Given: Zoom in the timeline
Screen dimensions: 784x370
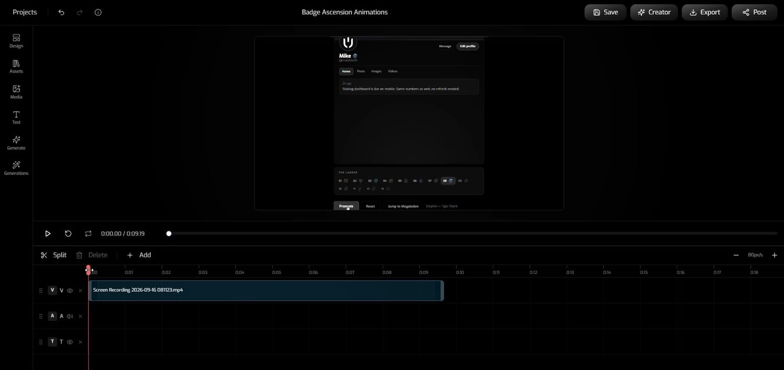Looking at the screenshot, I should 775,255.
